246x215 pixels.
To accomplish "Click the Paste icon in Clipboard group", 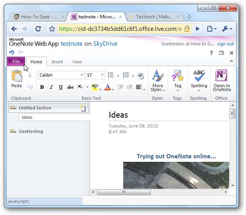I will 16,76.
